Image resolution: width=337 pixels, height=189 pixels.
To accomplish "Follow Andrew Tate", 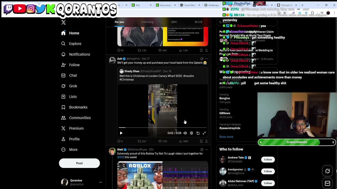I will 268,160.
